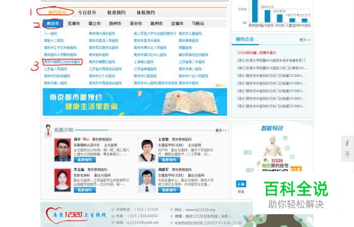Image resolution: width=354 pixels, height=227 pixels.
Task: Book an appointment with 周平 via 我要预约
Action: coord(84,160)
